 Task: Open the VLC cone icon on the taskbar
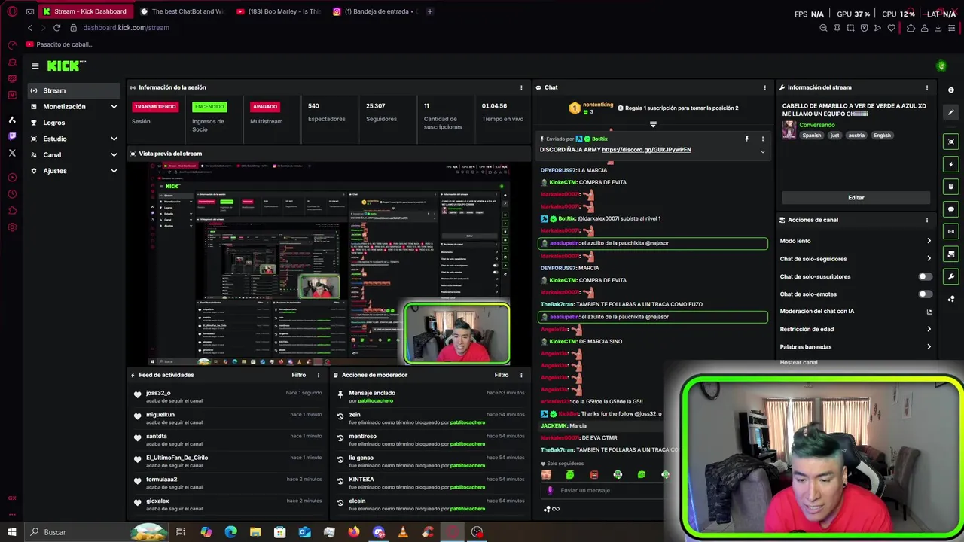click(x=403, y=532)
